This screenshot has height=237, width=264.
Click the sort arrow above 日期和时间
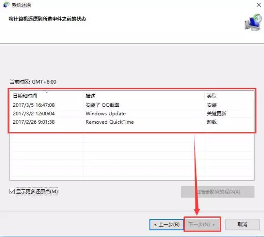[47, 92]
